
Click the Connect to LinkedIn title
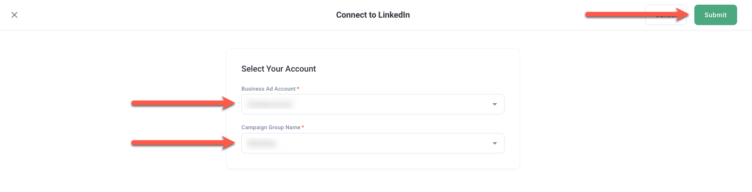(x=373, y=15)
